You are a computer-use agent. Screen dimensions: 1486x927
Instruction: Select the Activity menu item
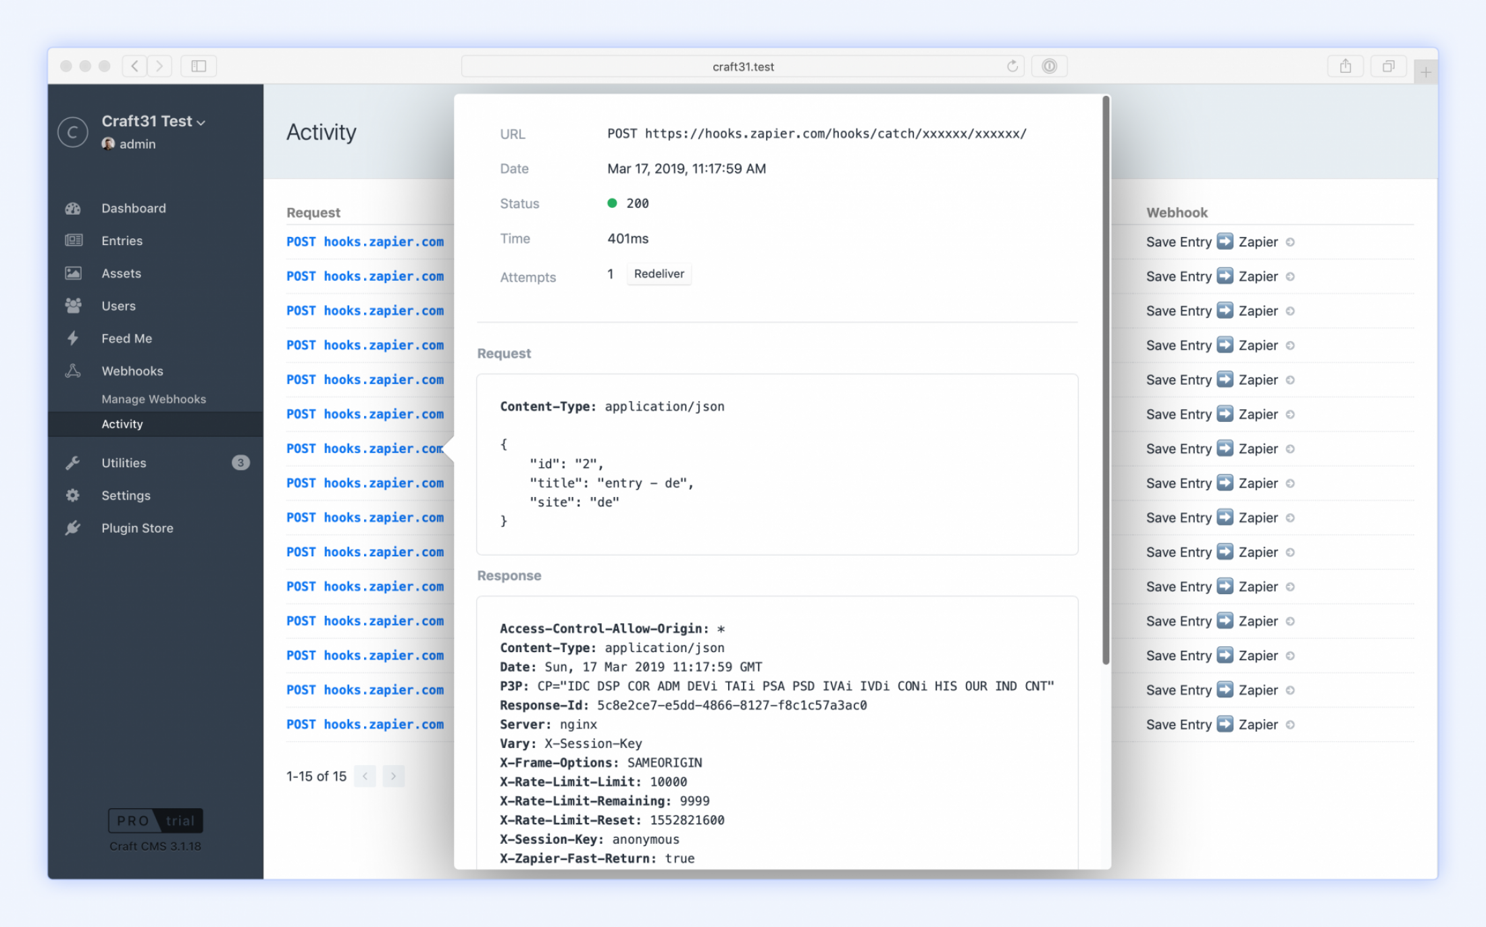(122, 424)
